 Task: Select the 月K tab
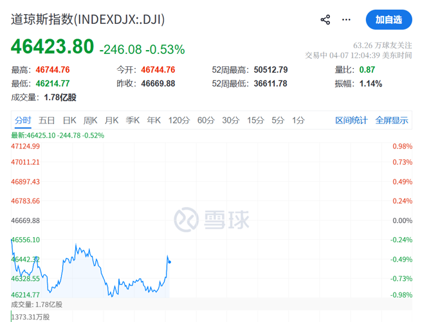click(x=111, y=120)
